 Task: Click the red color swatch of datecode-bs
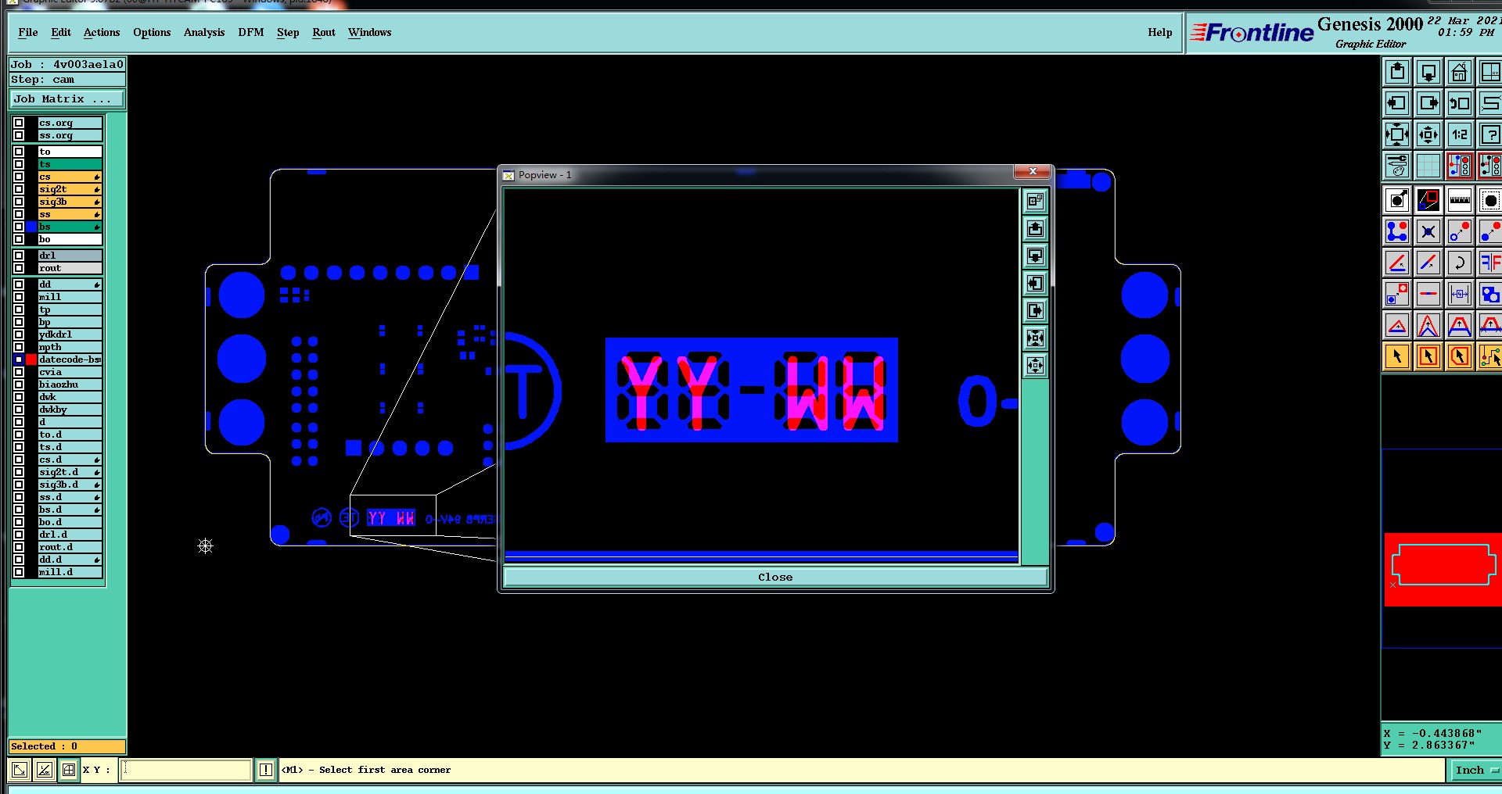tap(31, 359)
